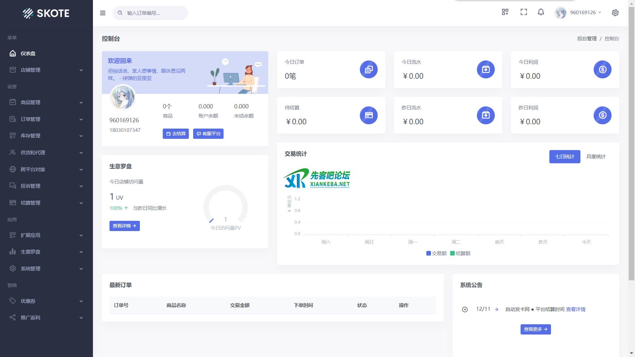Click the 去结算 button
This screenshot has width=635, height=357.
pyautogui.click(x=176, y=134)
